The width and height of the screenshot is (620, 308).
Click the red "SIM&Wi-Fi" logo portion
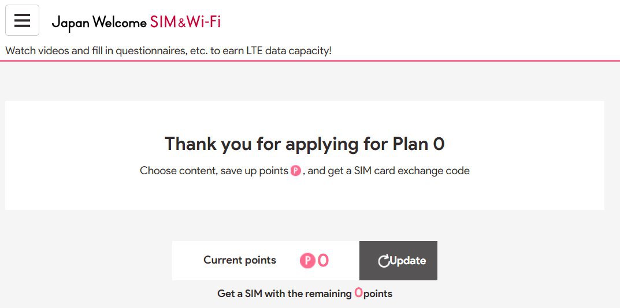[185, 22]
